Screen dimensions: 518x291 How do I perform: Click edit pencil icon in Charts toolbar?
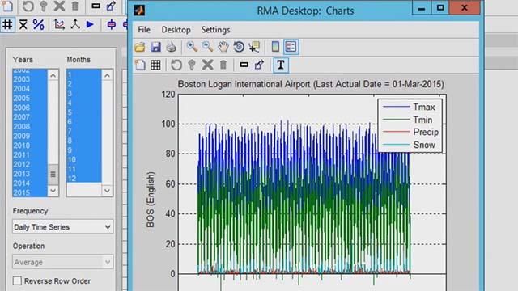[260, 65]
